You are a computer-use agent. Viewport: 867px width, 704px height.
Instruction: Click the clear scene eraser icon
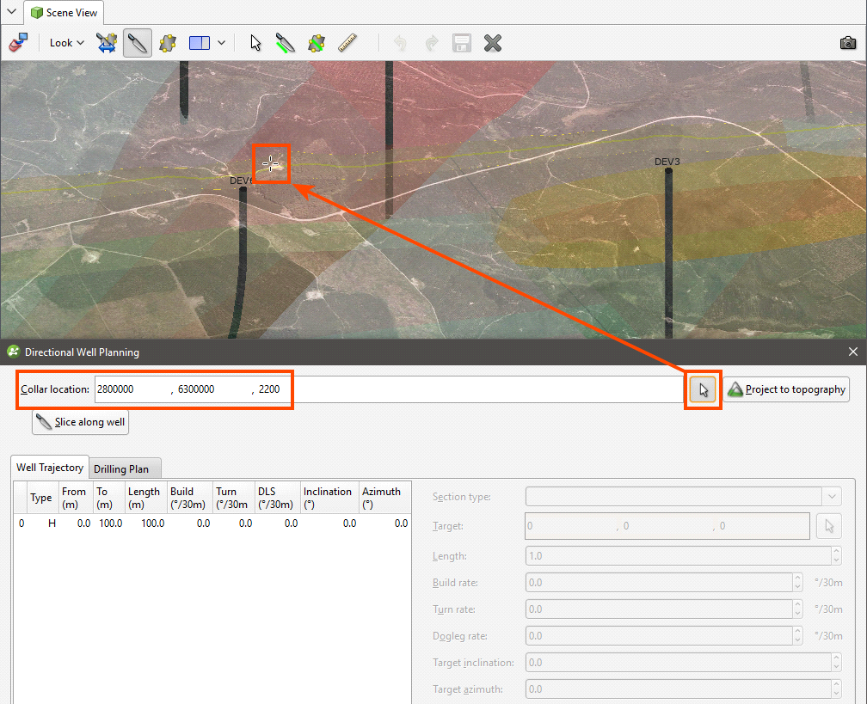coord(18,42)
